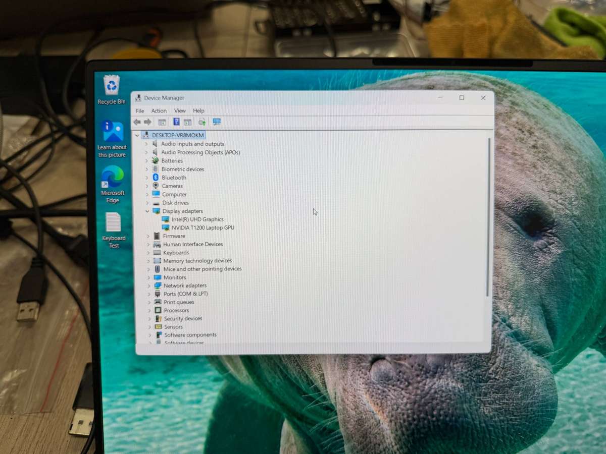Screen dimensions: 606x454
Task: Click the Bluetooth category icon
Action: (156, 178)
